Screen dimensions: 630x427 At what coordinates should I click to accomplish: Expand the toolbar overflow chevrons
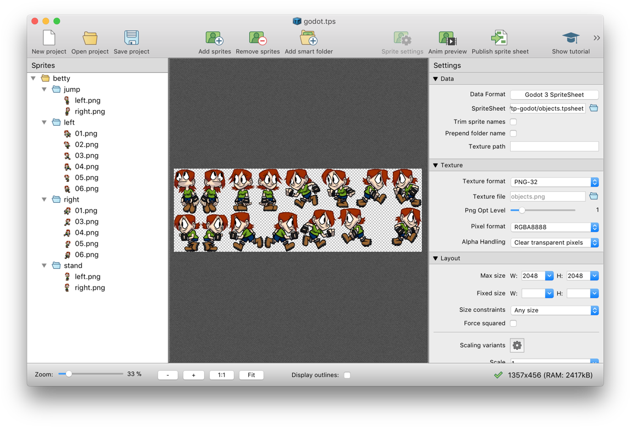click(x=596, y=38)
